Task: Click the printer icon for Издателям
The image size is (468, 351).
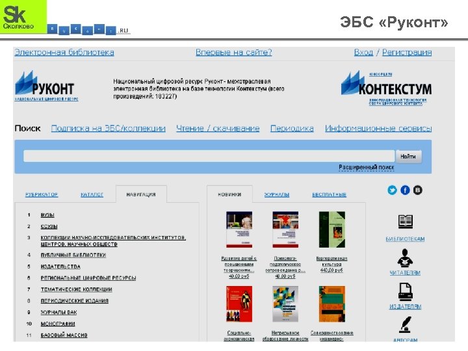Action: (406, 292)
